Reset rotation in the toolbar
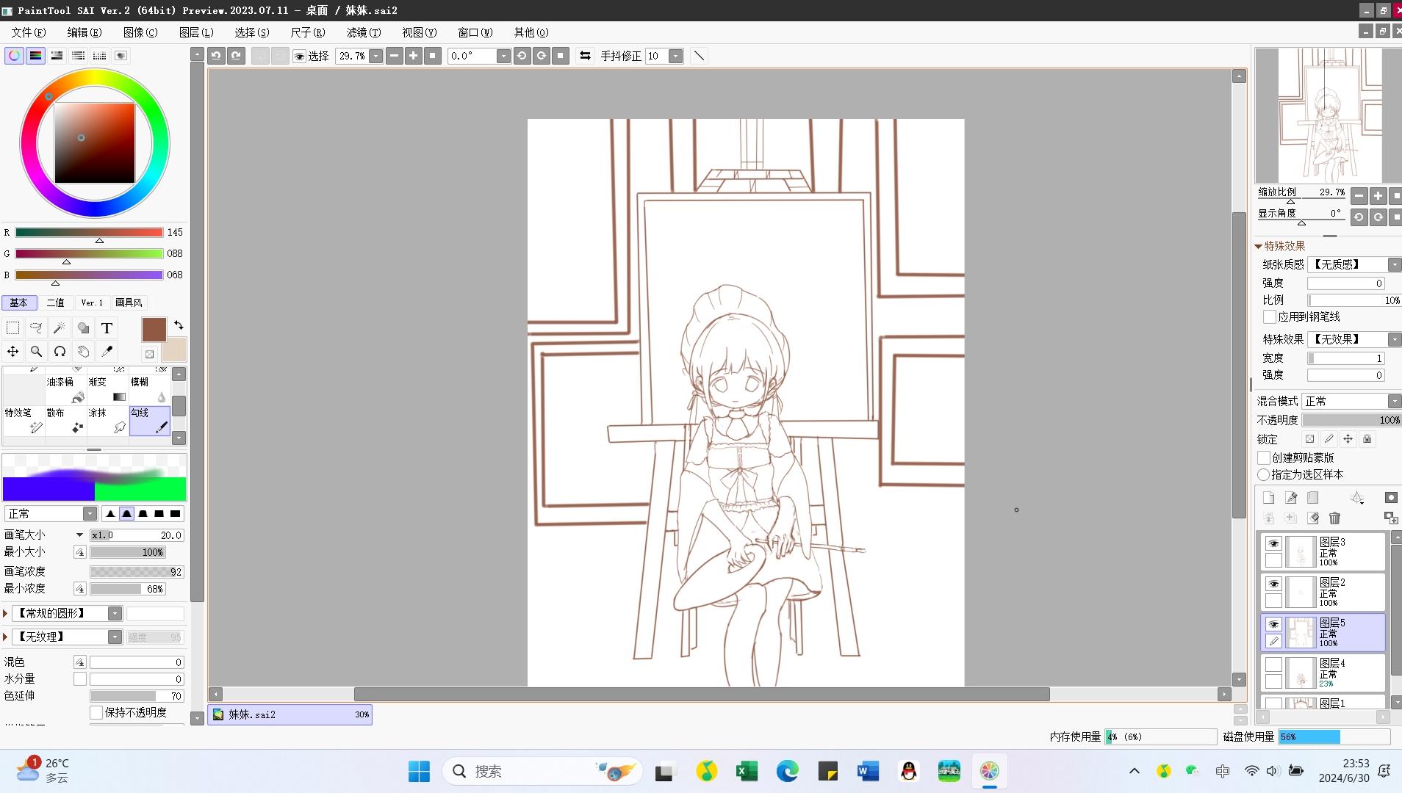Image resolution: width=1402 pixels, height=793 pixels. pyautogui.click(x=561, y=56)
